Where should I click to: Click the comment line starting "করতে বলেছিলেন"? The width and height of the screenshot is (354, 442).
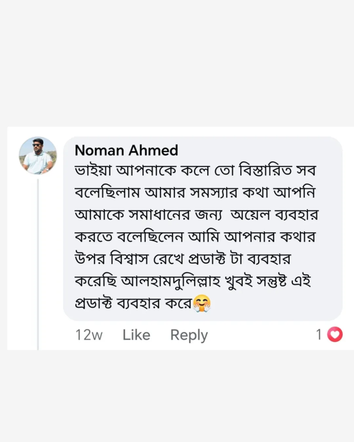pos(195,237)
